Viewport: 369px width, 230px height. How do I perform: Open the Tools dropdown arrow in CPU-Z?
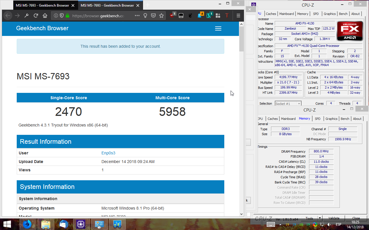(x=319, y=218)
